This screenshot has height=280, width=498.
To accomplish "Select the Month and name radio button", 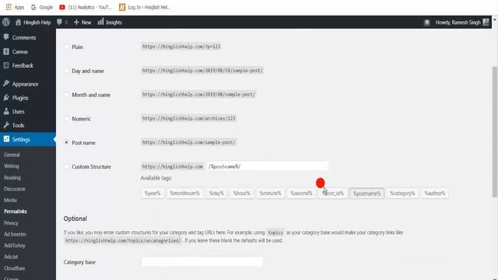I will click(66, 95).
